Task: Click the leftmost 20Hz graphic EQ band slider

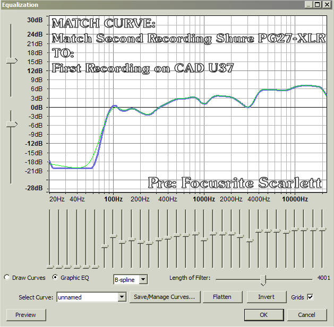Action: [x=50, y=267]
